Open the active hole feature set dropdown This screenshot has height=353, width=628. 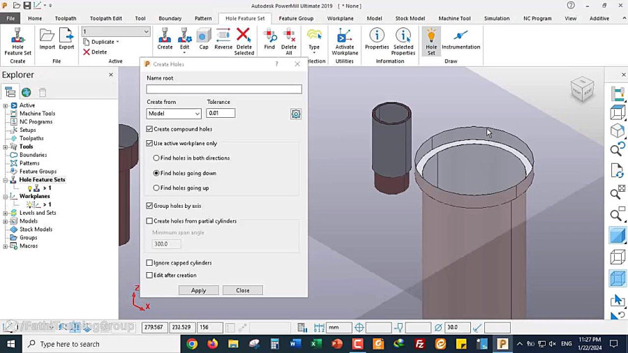116,31
